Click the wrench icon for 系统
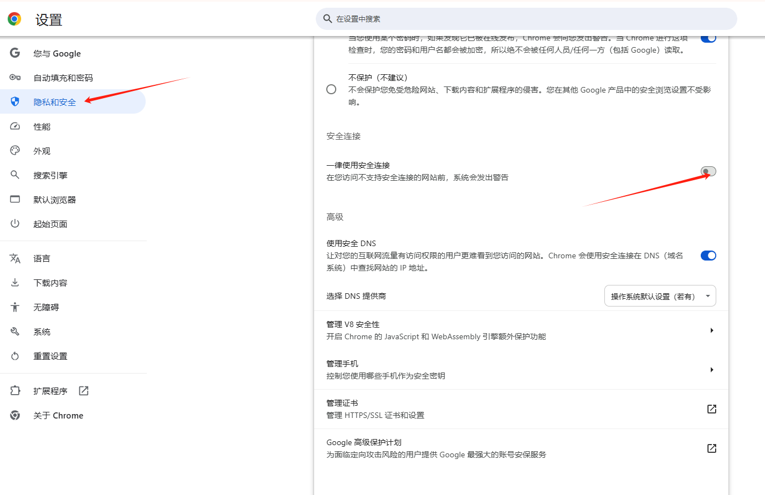Screen dimensions: 765x495 15,331
